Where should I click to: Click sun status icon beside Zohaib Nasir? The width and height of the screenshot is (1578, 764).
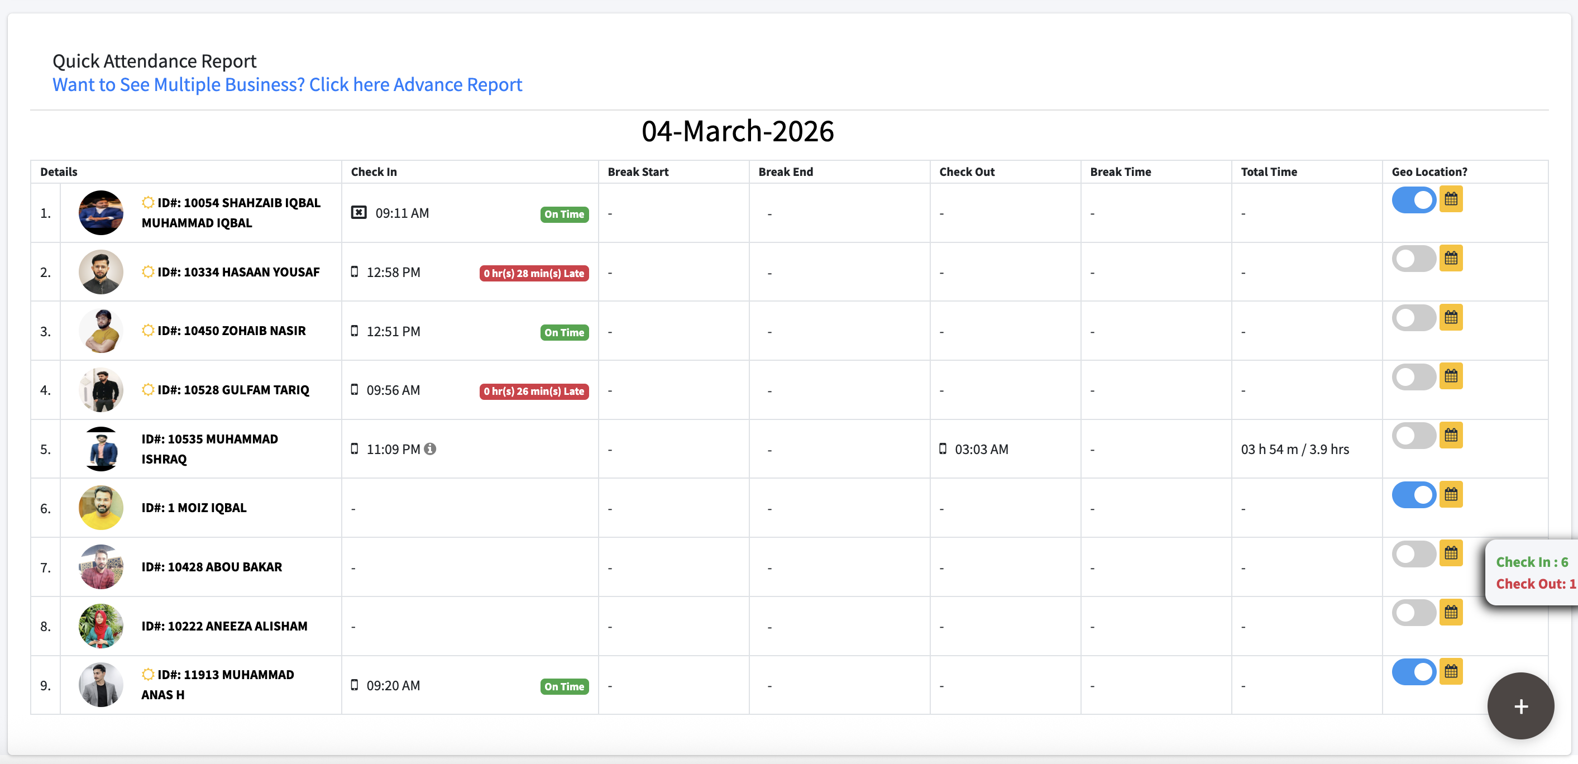147,331
